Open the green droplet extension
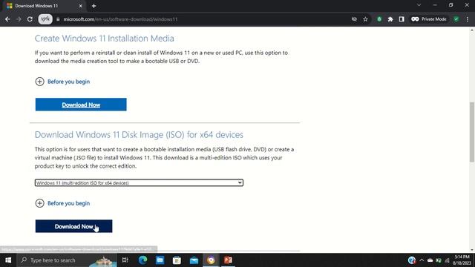The height and width of the screenshot is (267, 475). tap(379, 19)
